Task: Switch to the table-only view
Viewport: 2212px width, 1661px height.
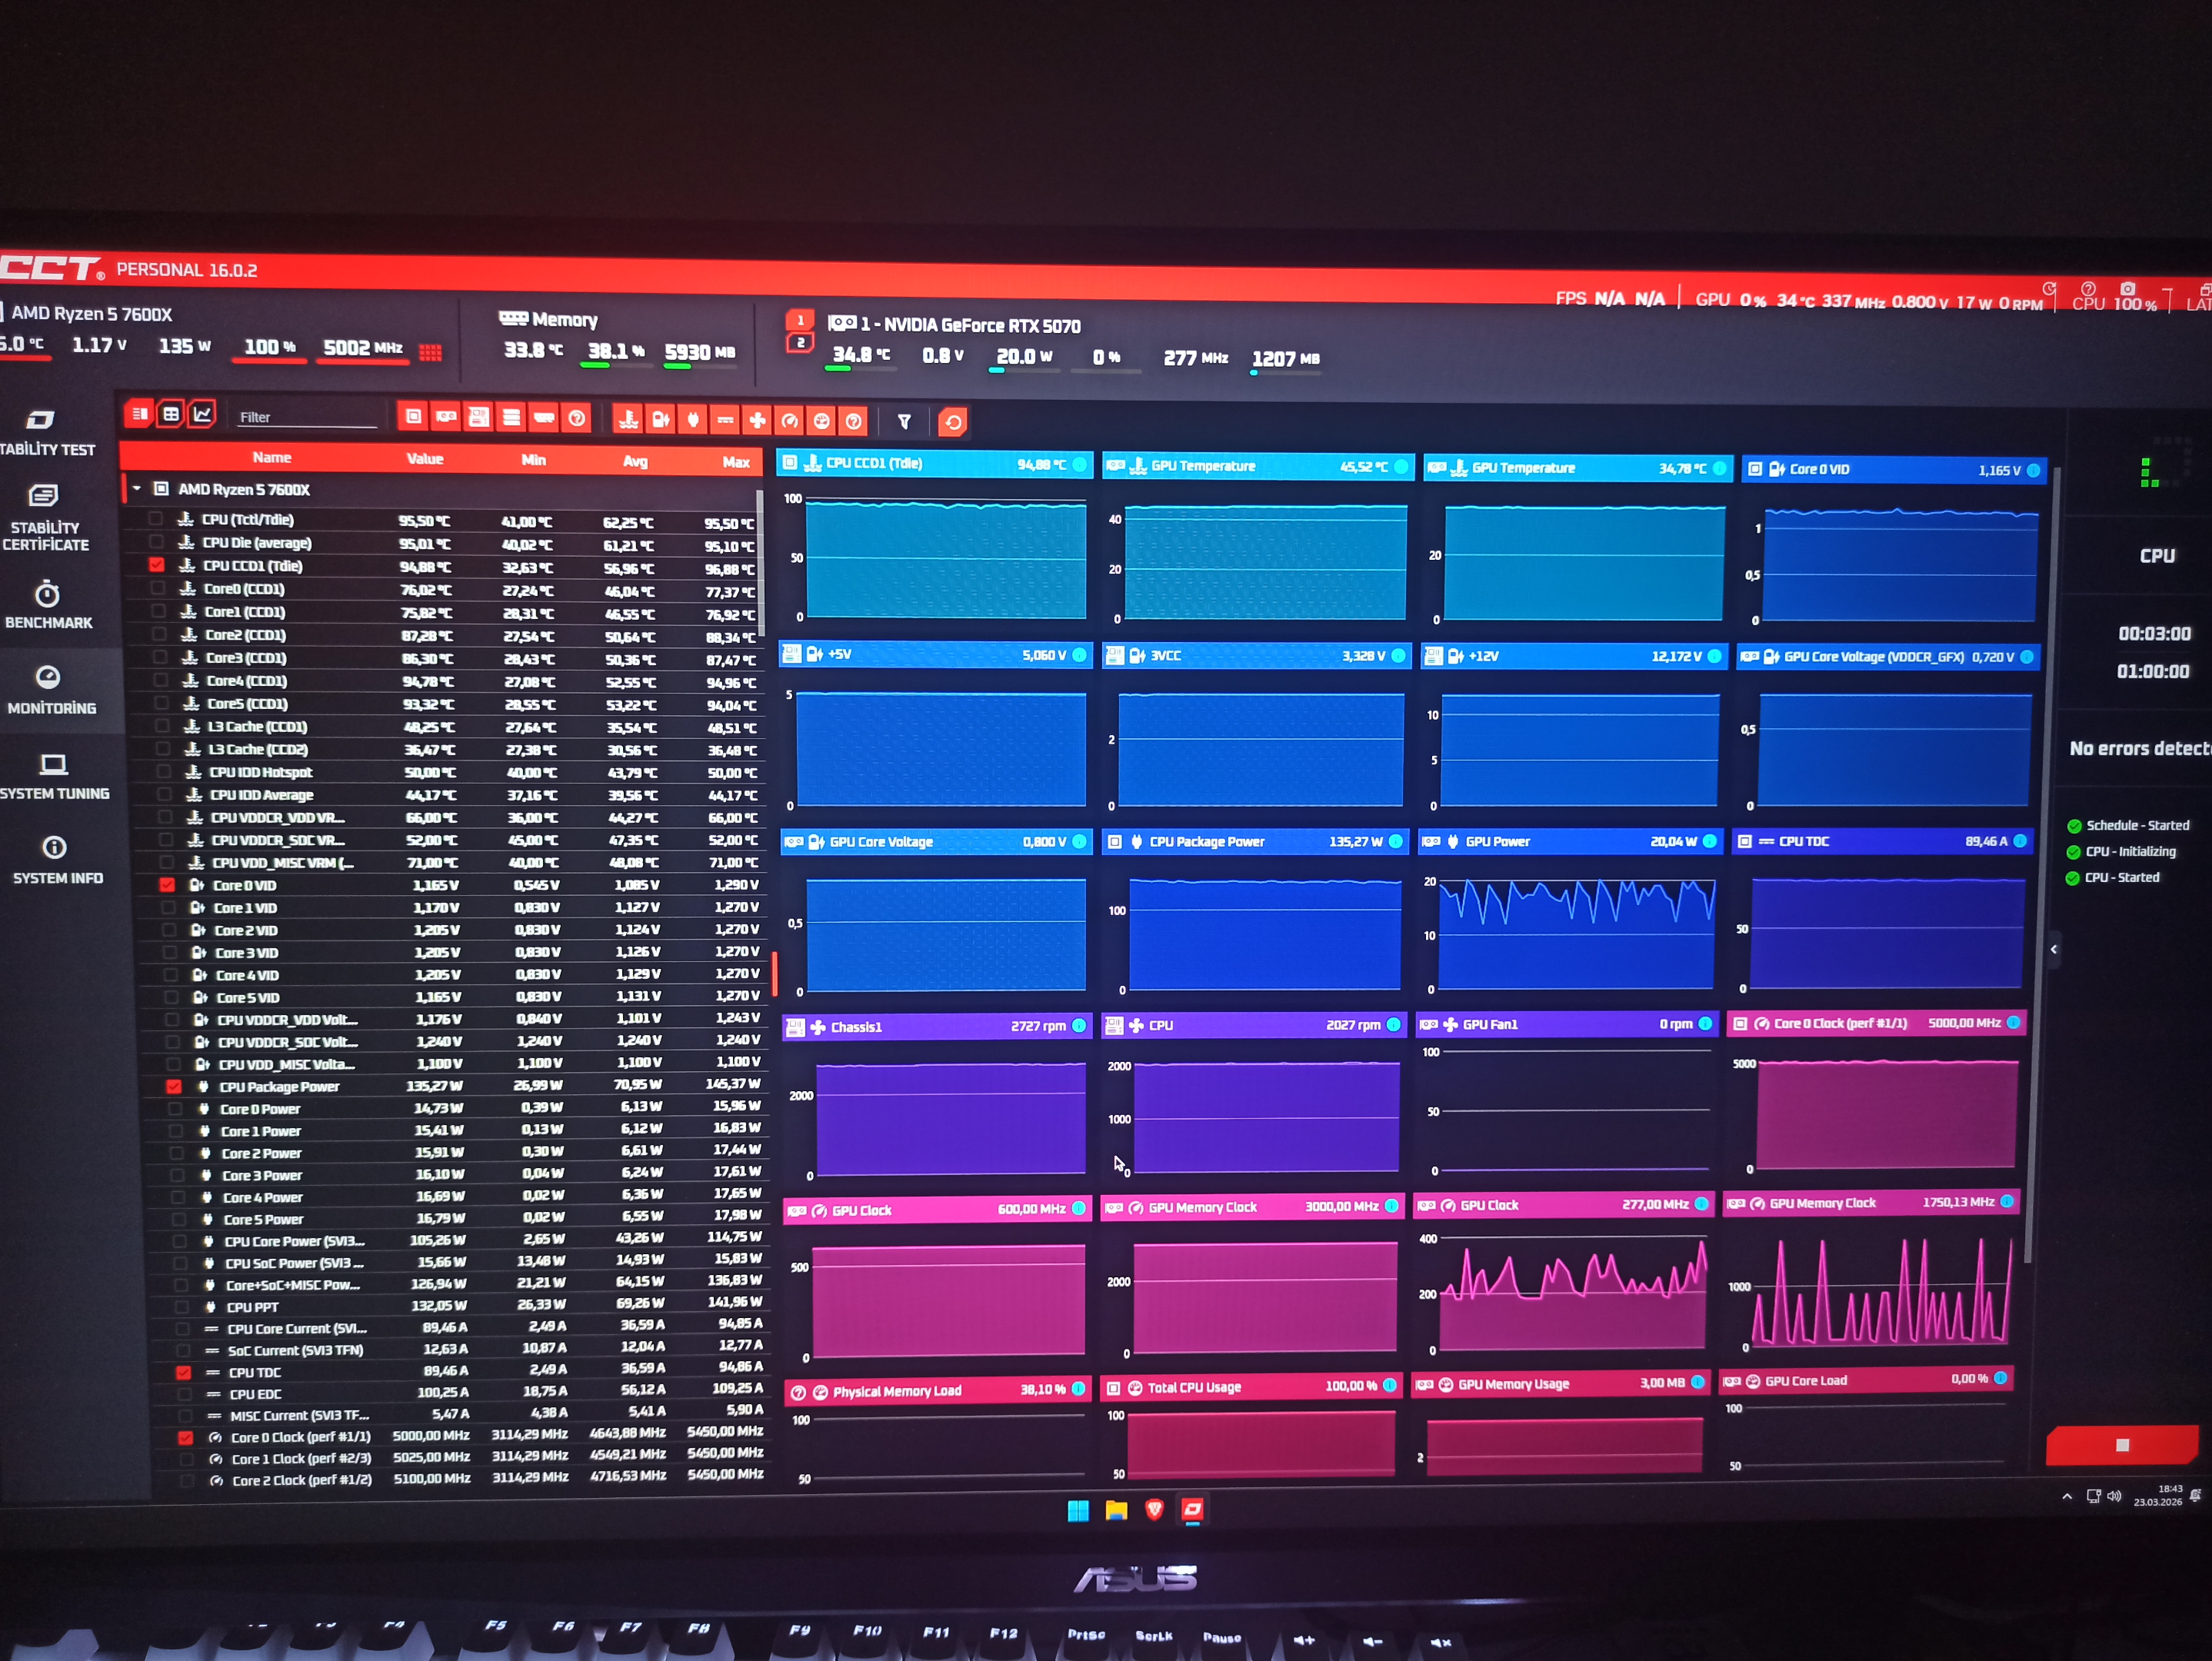Action: pos(171,414)
